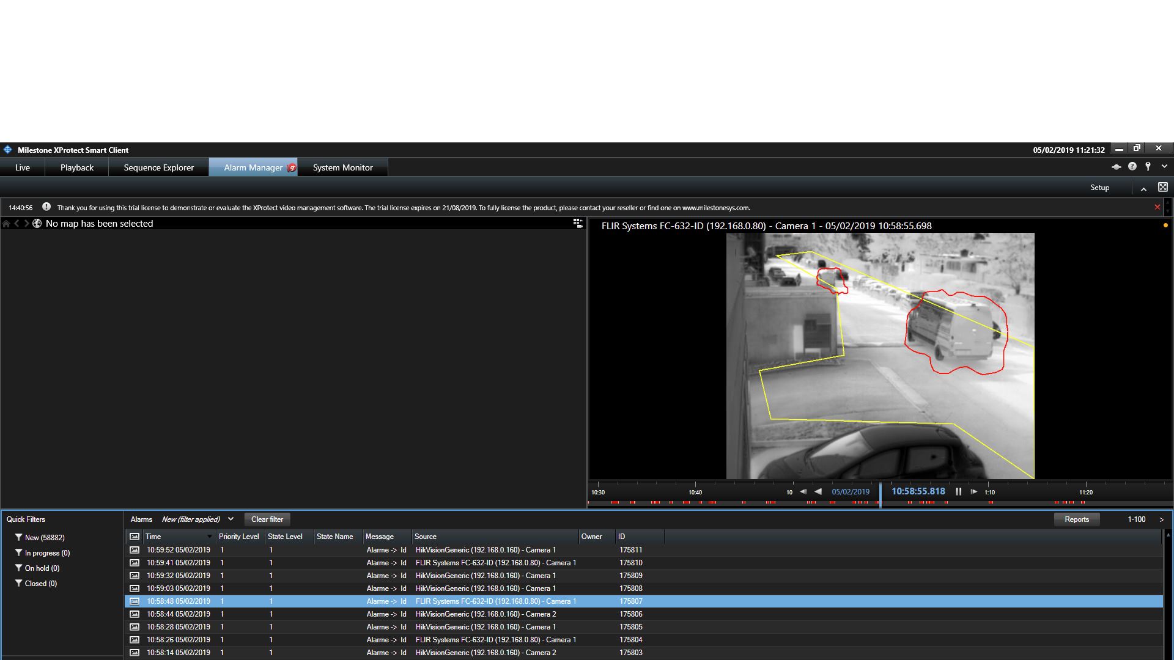Go back in map navigation
The image size is (1174, 660).
(17, 224)
